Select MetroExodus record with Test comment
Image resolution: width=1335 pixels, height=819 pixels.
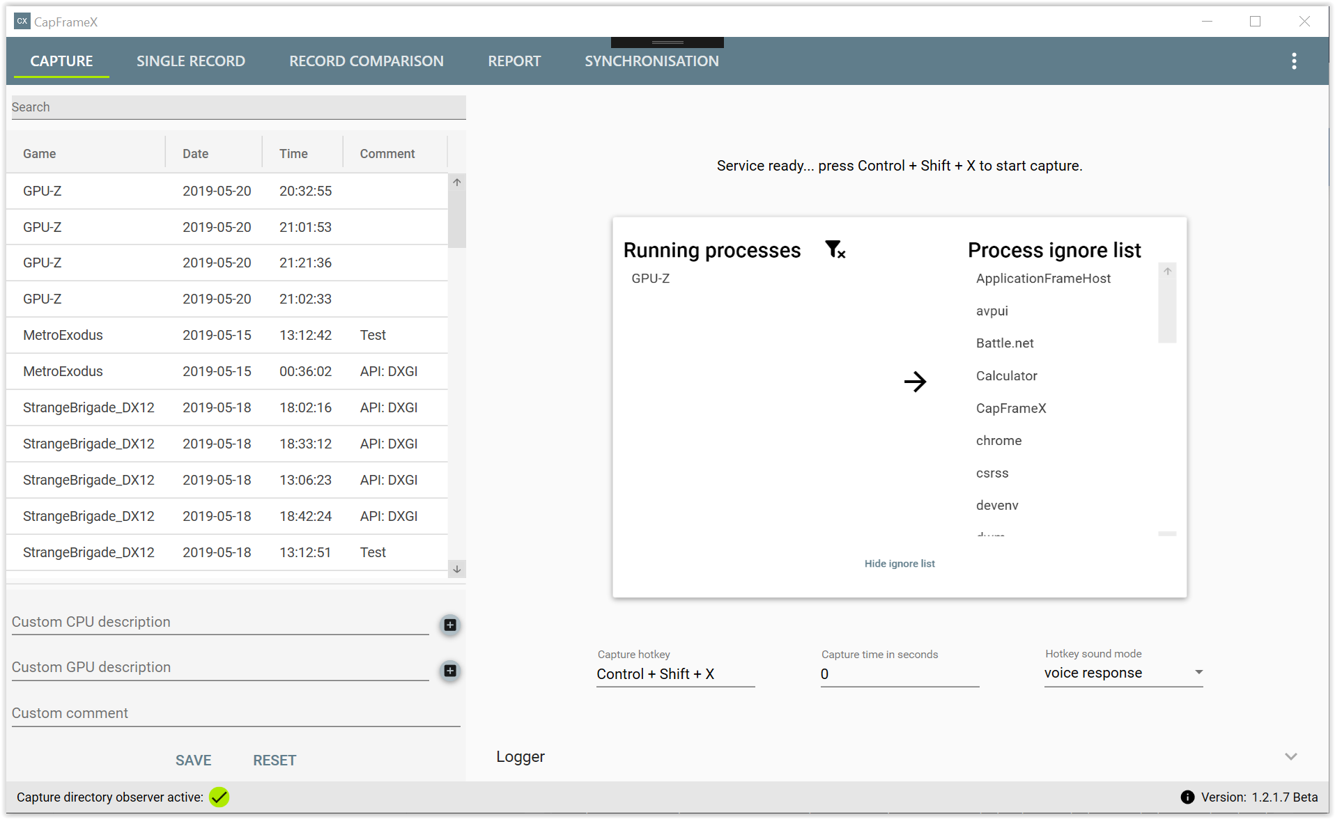pos(227,335)
